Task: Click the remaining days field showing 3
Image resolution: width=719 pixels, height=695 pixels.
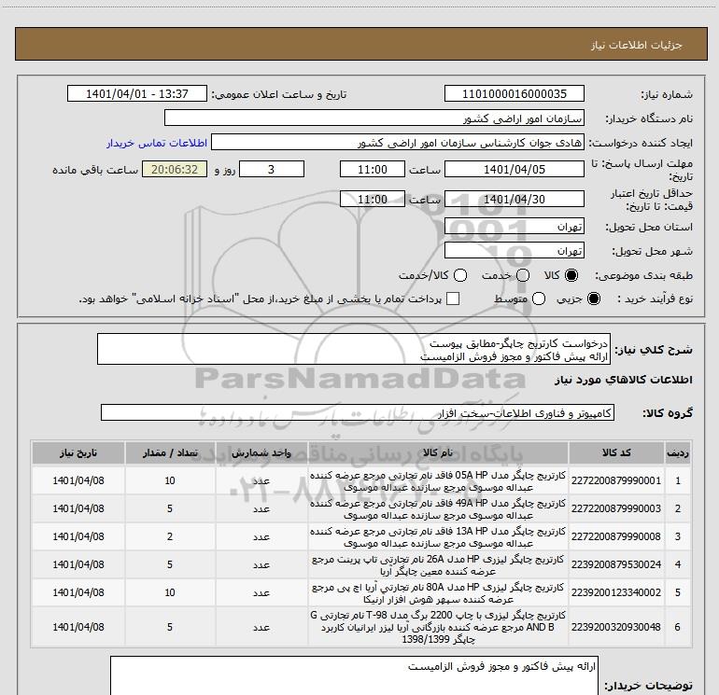Action: pyautogui.click(x=272, y=169)
